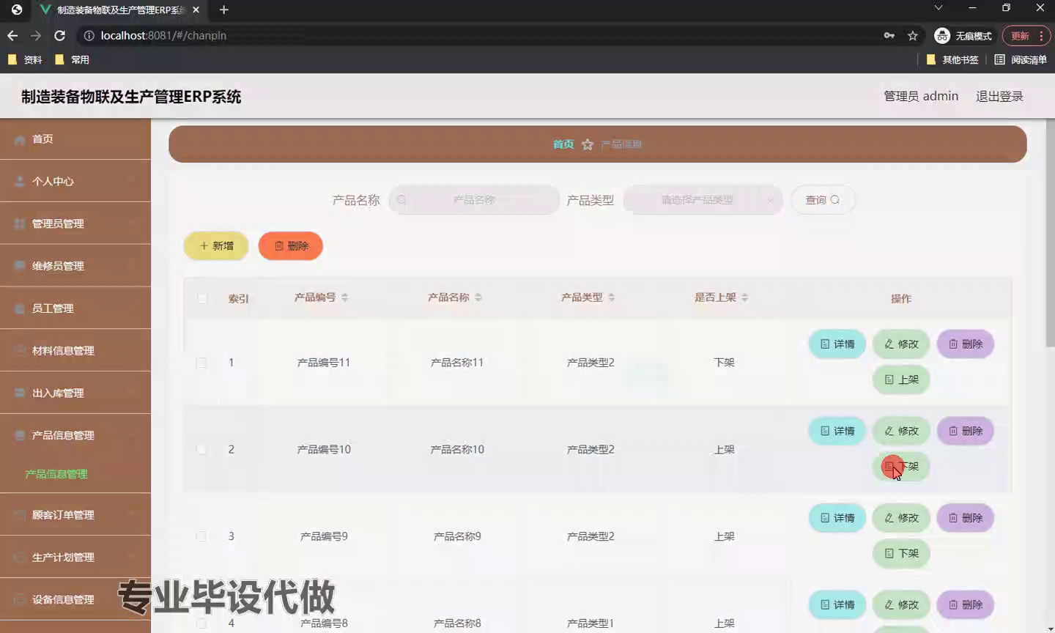Sort the table by 产品名称 arrows
Image resolution: width=1055 pixels, height=633 pixels.
(x=478, y=297)
